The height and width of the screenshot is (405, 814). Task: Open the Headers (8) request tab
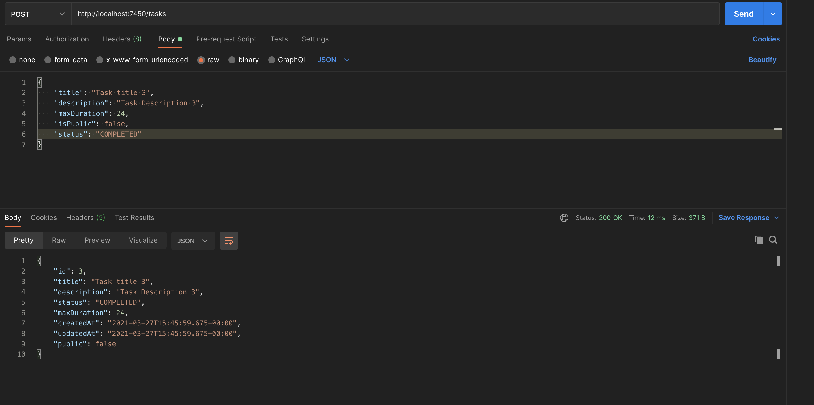click(122, 39)
